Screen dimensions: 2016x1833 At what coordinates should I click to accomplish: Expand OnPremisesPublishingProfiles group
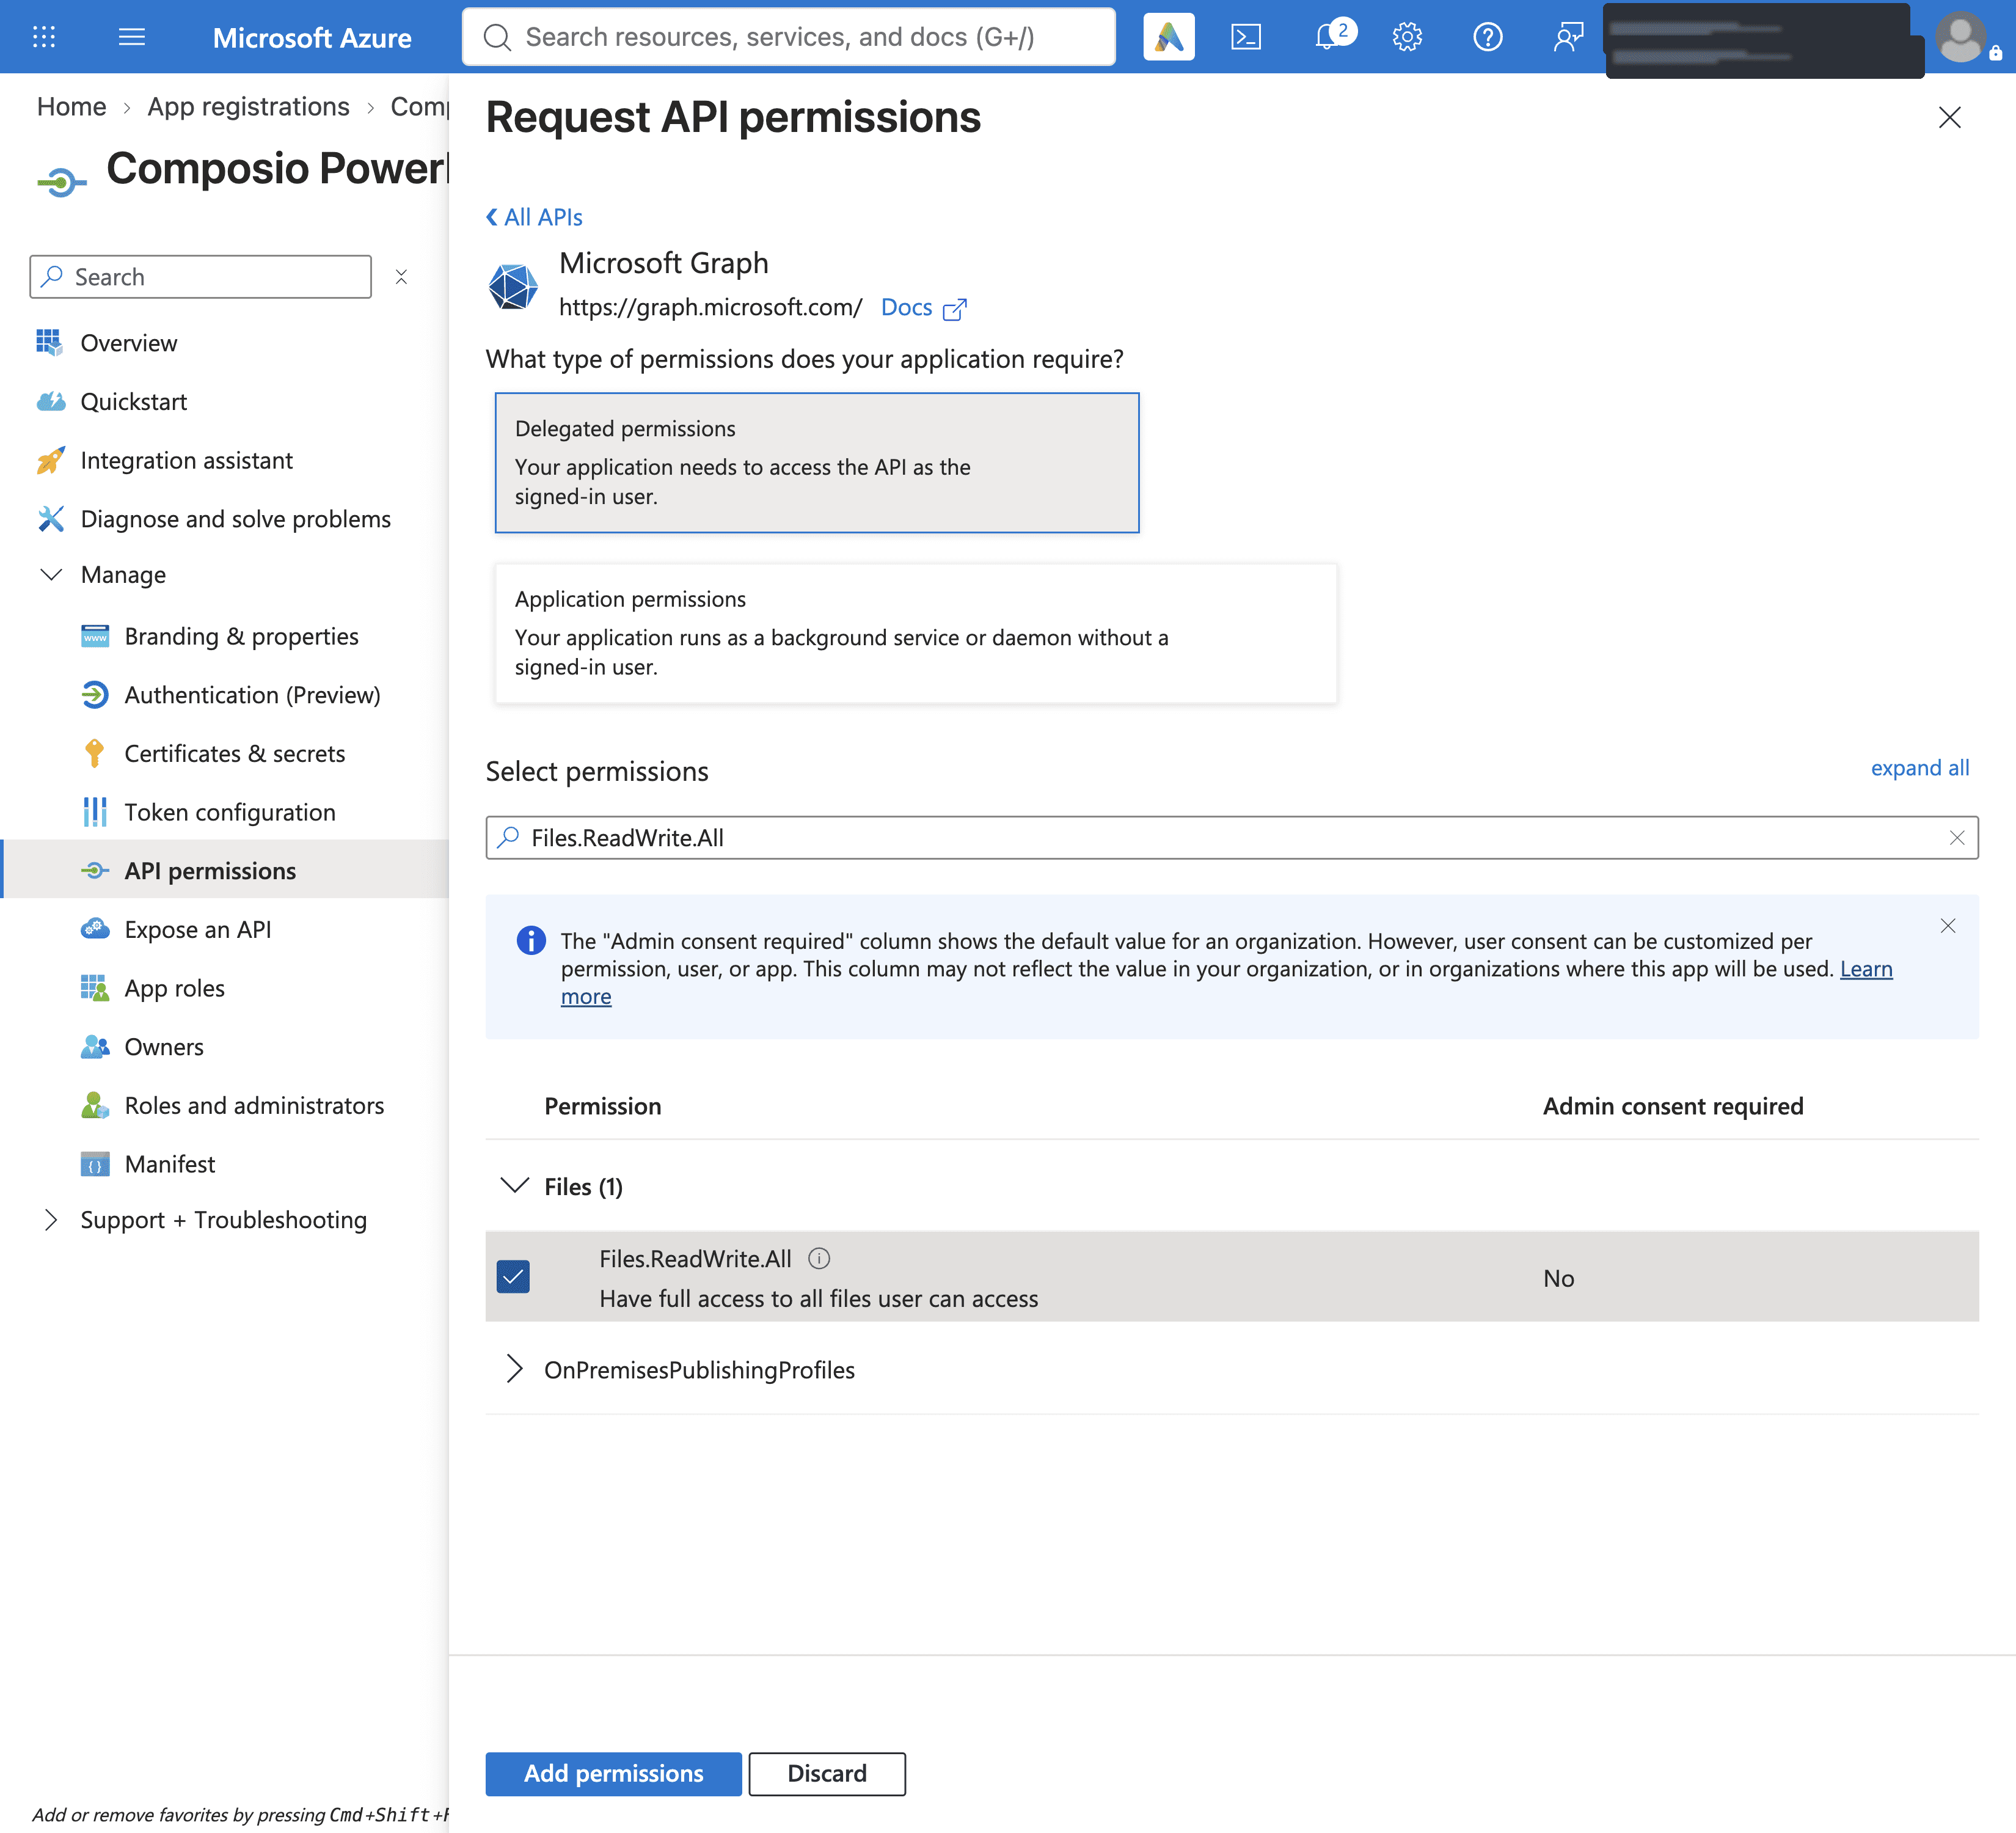tap(514, 1369)
